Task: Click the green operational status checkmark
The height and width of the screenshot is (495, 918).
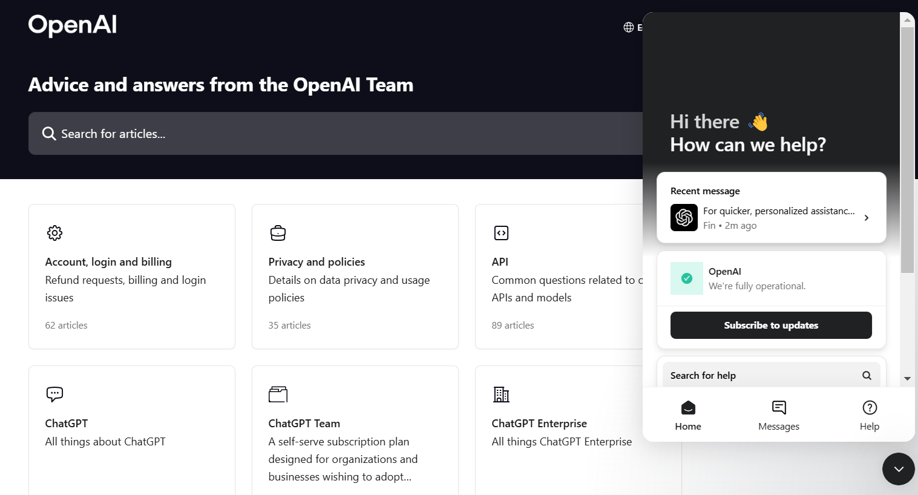Action: pos(686,278)
